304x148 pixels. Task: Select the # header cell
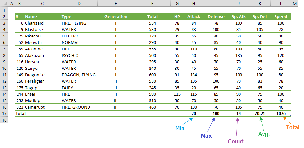(19, 16)
